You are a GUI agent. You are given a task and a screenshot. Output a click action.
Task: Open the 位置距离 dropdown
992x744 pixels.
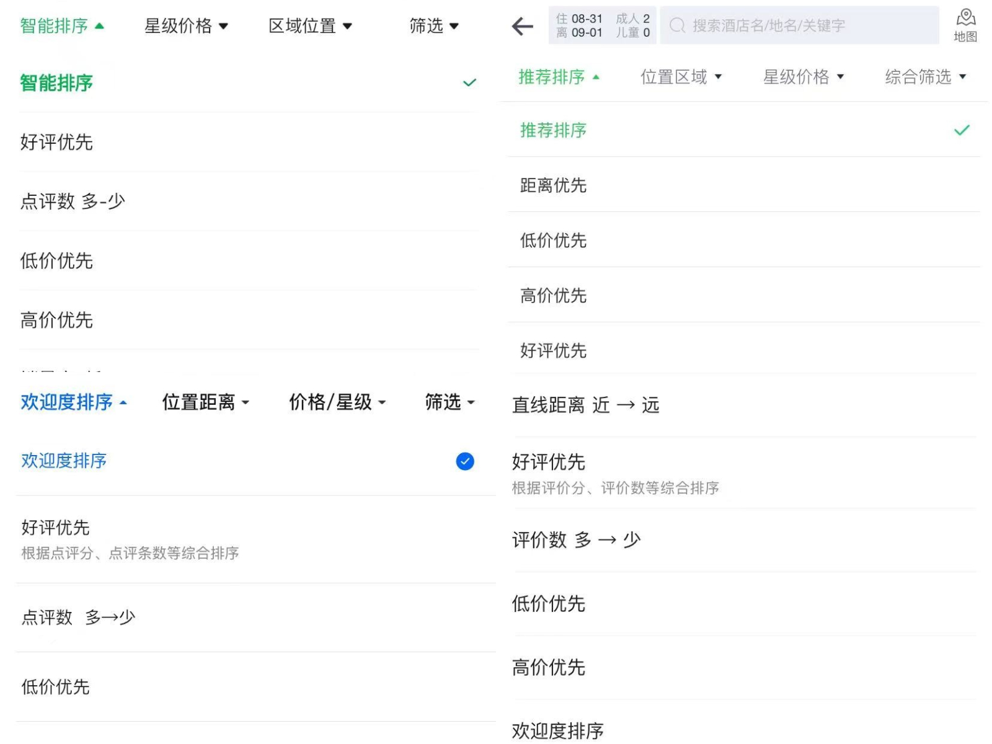point(205,402)
